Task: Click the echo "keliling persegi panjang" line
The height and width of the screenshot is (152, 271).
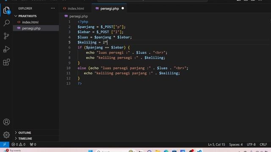Action: tap(132, 73)
